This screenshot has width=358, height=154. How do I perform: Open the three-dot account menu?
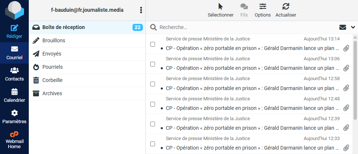[x=141, y=10]
